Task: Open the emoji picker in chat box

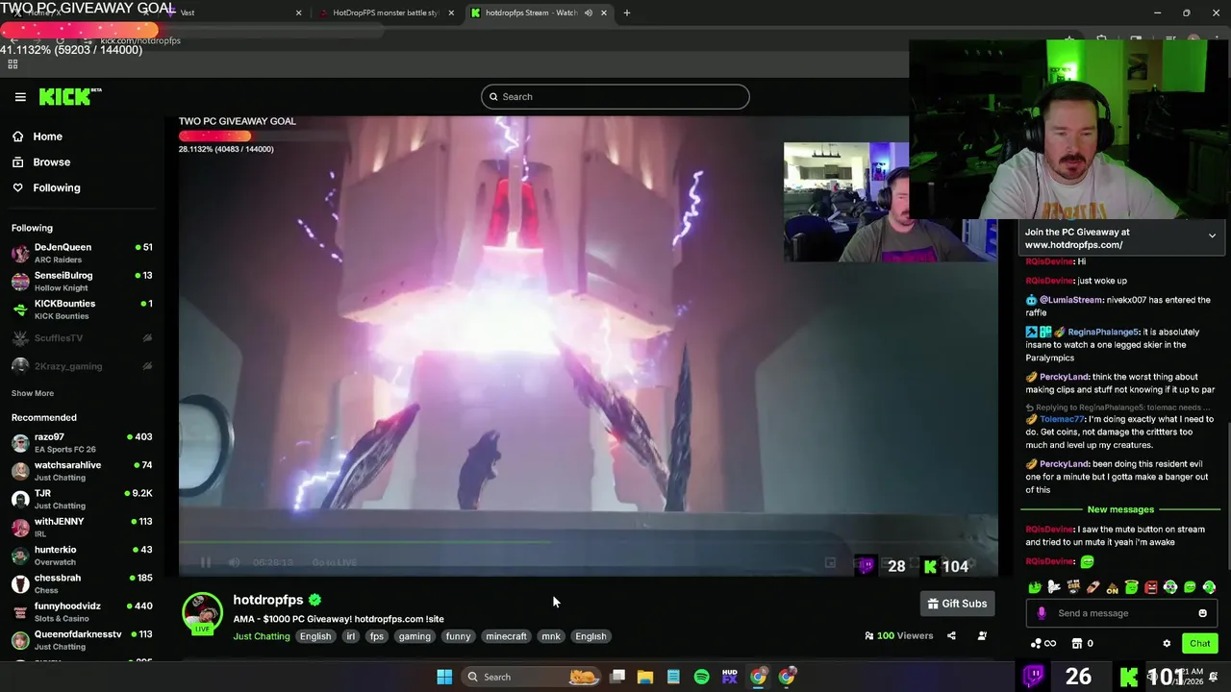Action: 1202,613
